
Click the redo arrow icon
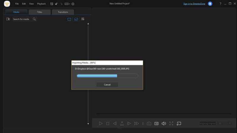point(61,4)
